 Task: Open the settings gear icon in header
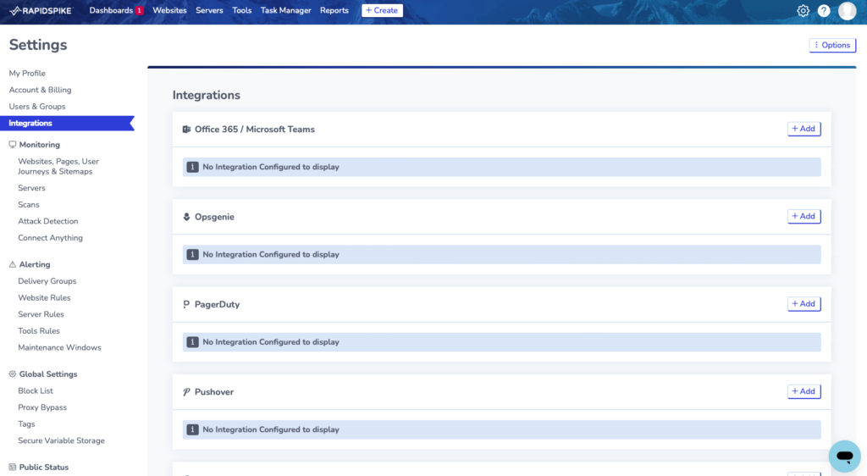803,10
